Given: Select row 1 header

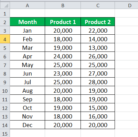Looking at the screenshot, I should pos(5,13).
